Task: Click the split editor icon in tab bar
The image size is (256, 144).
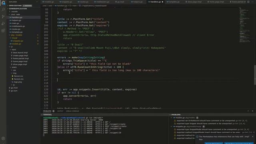Action: point(248,2)
